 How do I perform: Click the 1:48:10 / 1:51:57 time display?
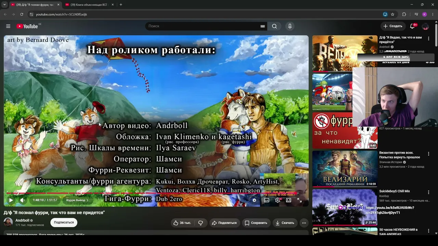tap(45, 200)
